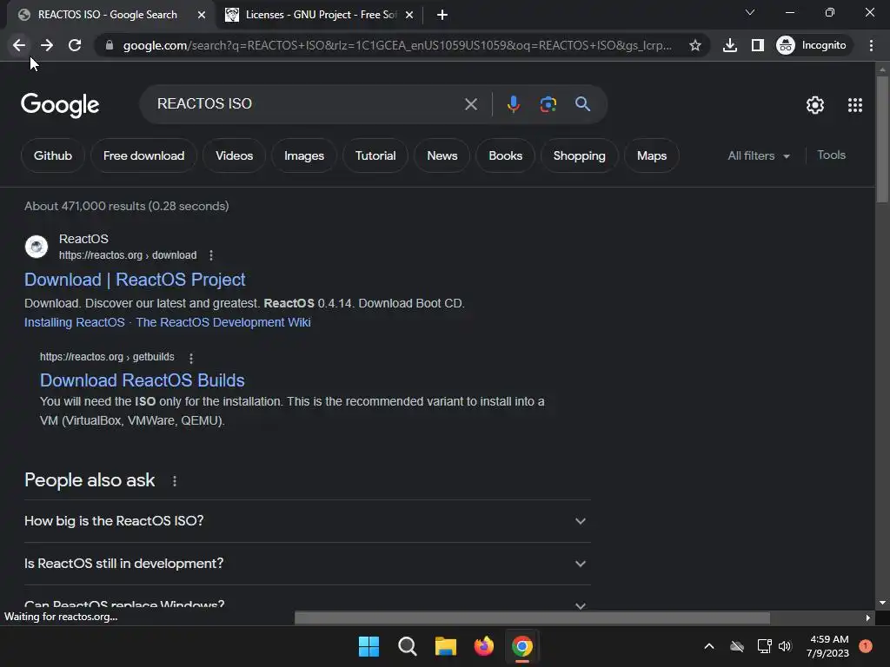The height and width of the screenshot is (667, 890).
Task: Switch to Videos results
Action: point(234,156)
